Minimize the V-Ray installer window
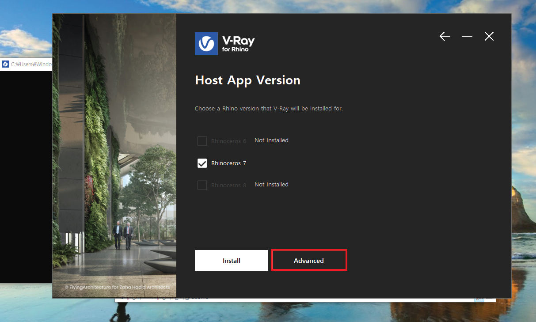The image size is (536, 322). [x=467, y=36]
